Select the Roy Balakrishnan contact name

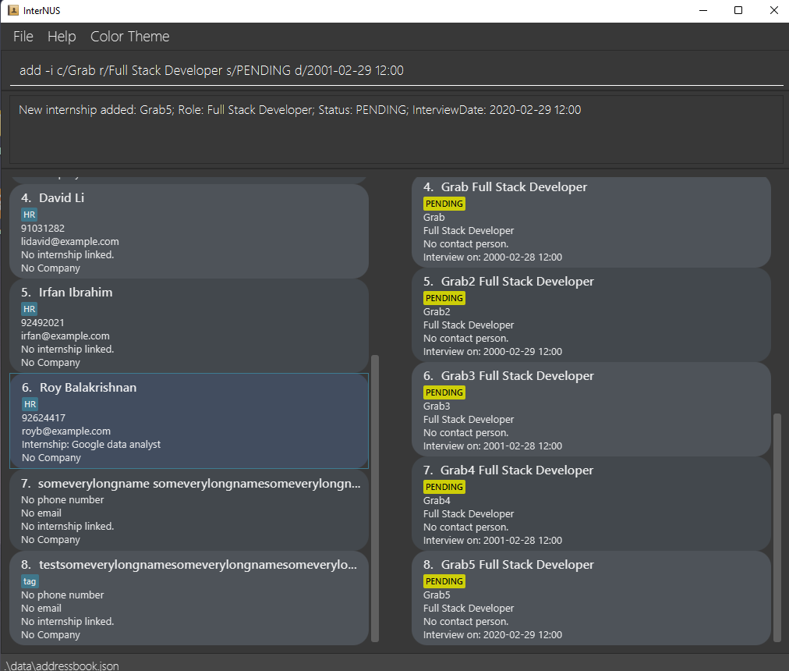88,388
